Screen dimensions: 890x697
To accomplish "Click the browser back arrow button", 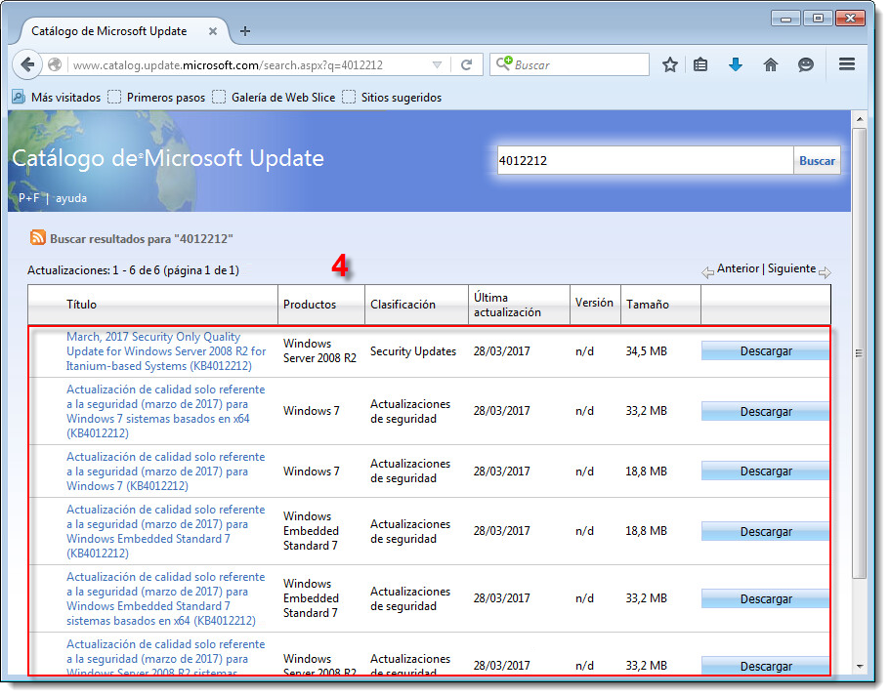I will click(27, 64).
